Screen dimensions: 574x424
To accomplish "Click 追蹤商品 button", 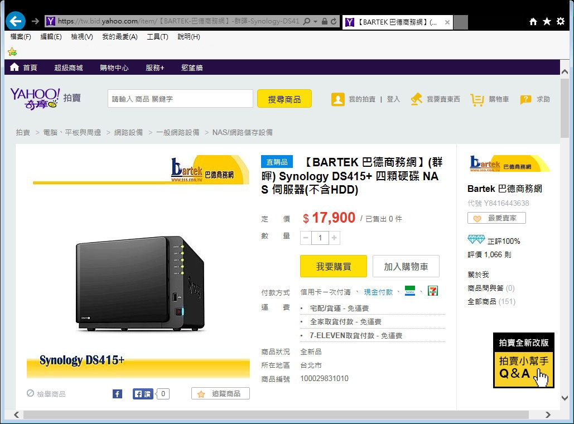I will tap(220, 394).
